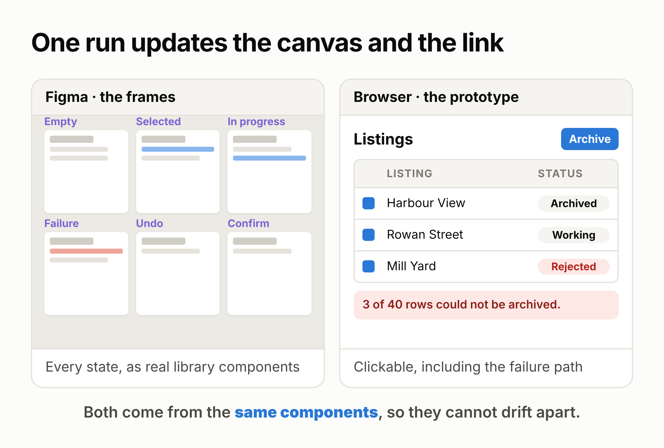664x448 pixels.
Task: Open the Undo state frame thumbnail
Action: [178, 274]
